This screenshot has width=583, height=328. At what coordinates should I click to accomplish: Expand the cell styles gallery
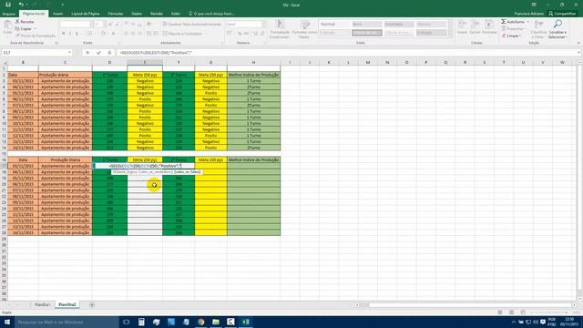coord(450,36)
